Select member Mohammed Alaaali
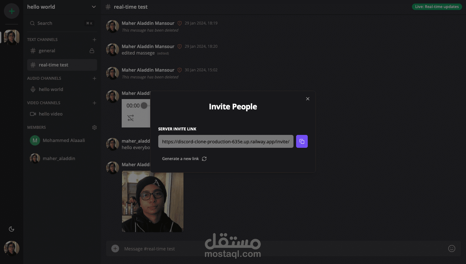The width and height of the screenshot is (466, 264). point(62,140)
